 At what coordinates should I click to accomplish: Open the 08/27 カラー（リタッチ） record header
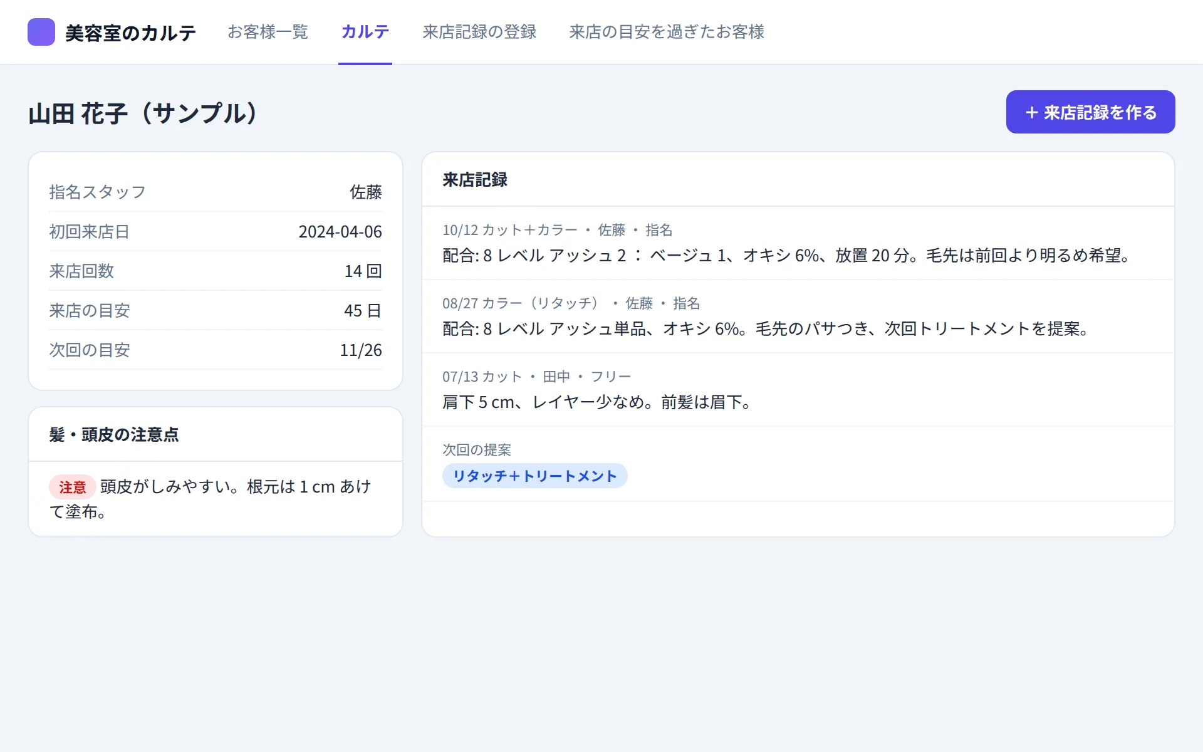pos(571,303)
